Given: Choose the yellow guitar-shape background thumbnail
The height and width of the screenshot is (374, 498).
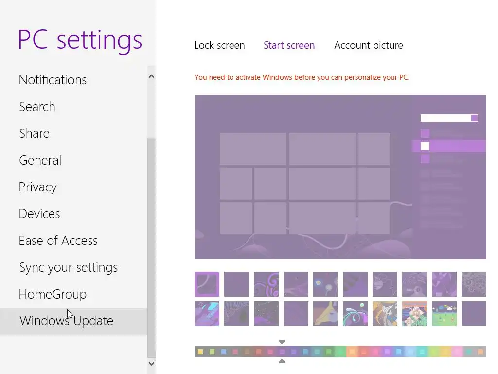Looking at the screenshot, I should tap(325, 314).
